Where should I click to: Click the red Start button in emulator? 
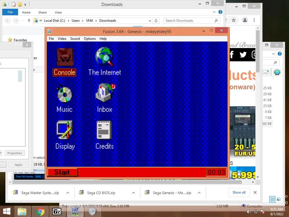(x=62, y=172)
